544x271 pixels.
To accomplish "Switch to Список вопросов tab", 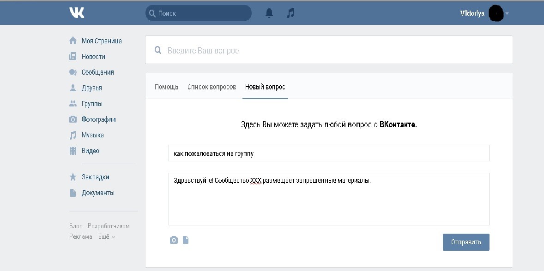I will pyautogui.click(x=212, y=87).
